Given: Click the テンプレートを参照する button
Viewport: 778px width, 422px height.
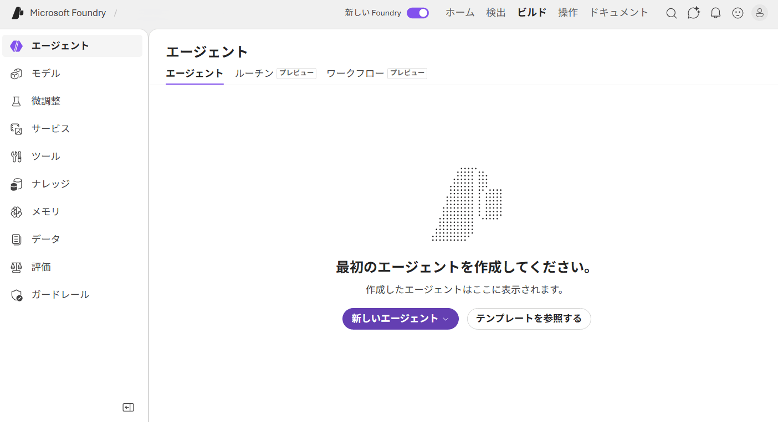Looking at the screenshot, I should click(529, 319).
